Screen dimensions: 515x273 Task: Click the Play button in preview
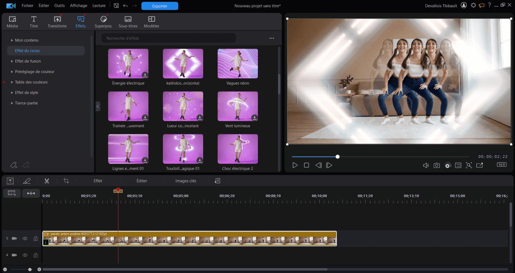click(295, 165)
